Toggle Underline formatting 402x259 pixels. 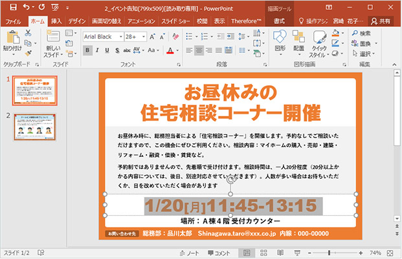pyautogui.click(x=108, y=50)
